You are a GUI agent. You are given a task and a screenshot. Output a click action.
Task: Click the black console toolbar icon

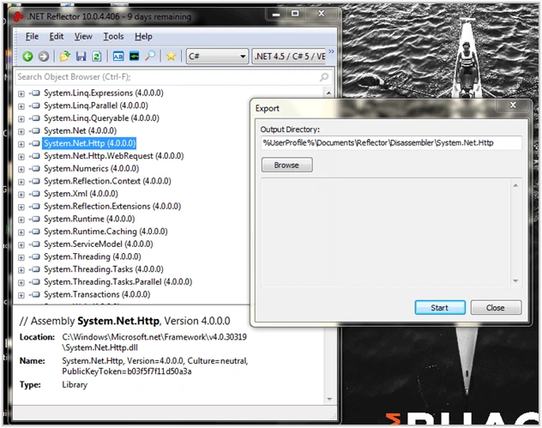pyautogui.click(x=134, y=56)
